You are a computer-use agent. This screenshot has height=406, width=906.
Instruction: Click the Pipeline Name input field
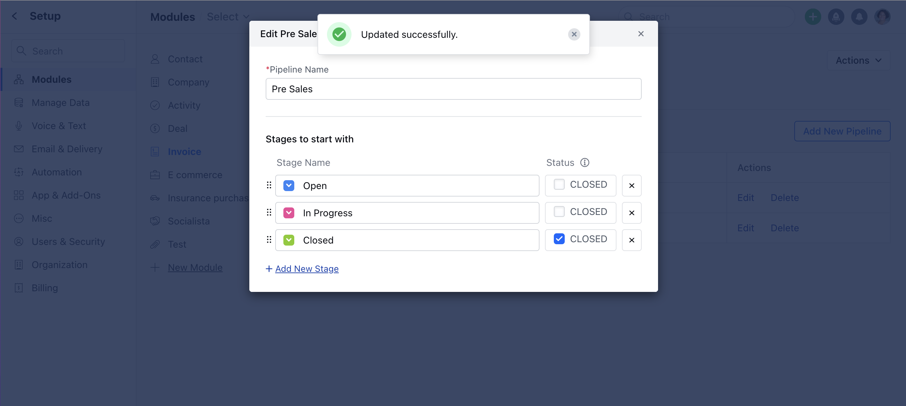453,89
